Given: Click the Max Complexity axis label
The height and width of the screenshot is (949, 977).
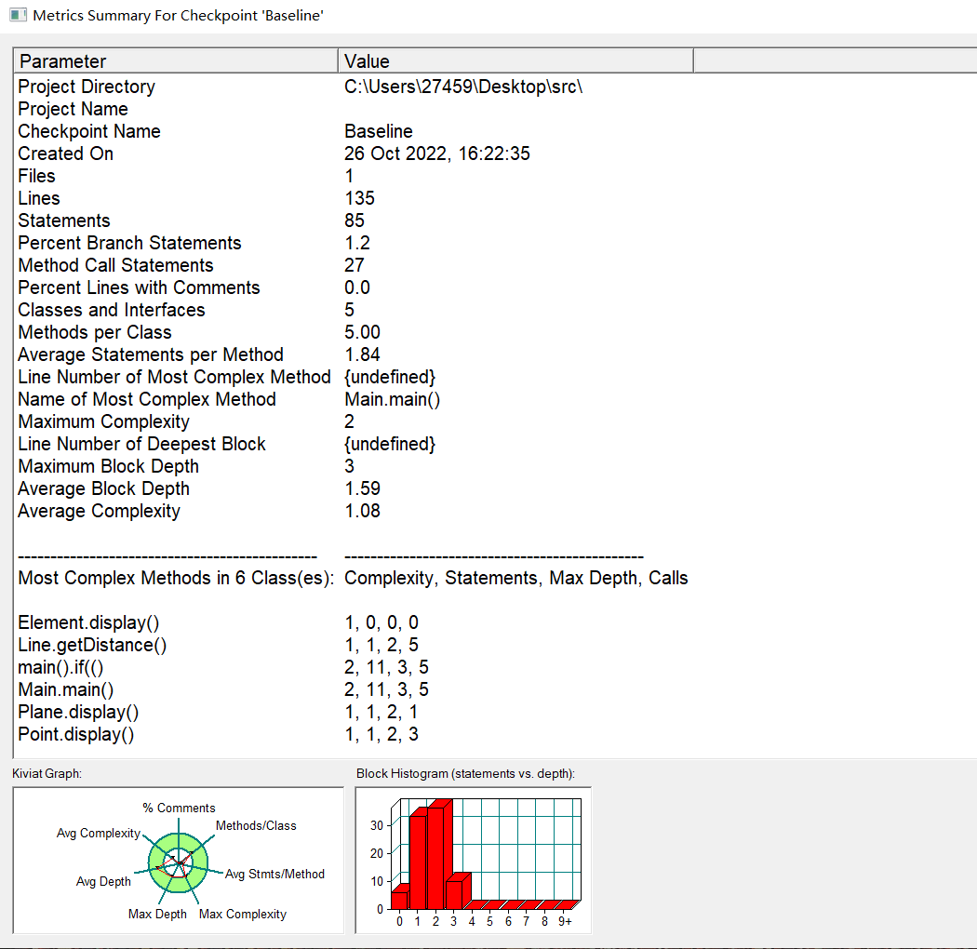Looking at the screenshot, I should [243, 914].
